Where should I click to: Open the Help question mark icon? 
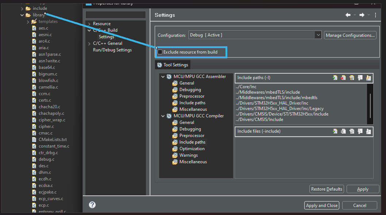coord(92,205)
